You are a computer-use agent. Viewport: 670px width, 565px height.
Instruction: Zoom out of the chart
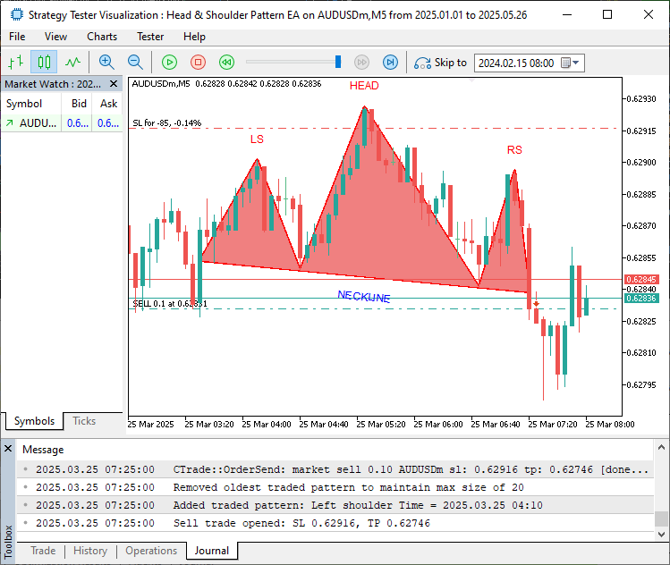(x=135, y=62)
